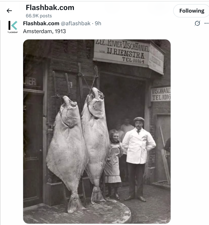
Task: Click the Following button
Action: tap(191, 11)
